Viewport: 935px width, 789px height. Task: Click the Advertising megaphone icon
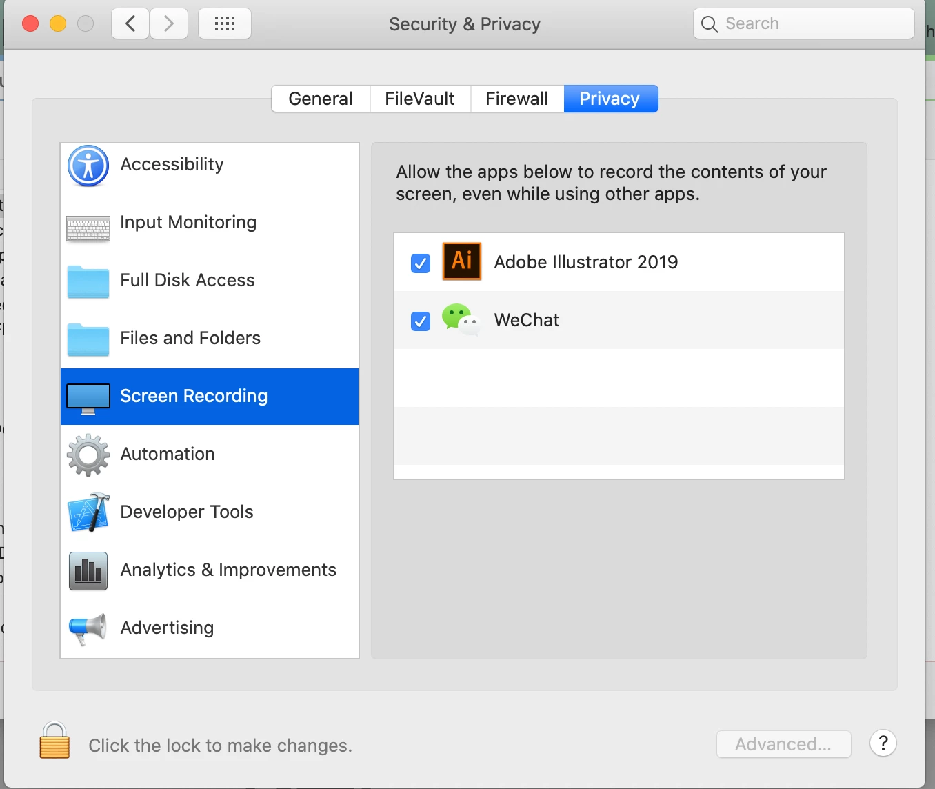click(x=88, y=628)
